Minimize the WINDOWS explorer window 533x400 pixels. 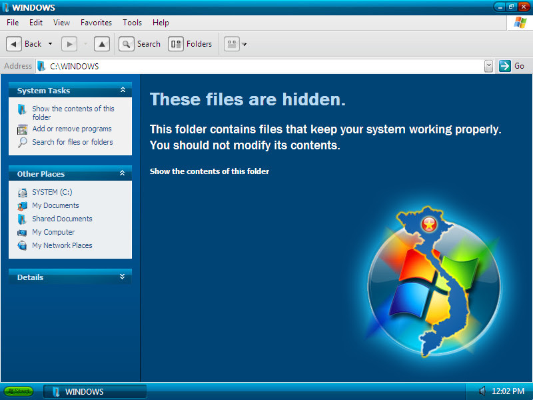[x=500, y=7]
